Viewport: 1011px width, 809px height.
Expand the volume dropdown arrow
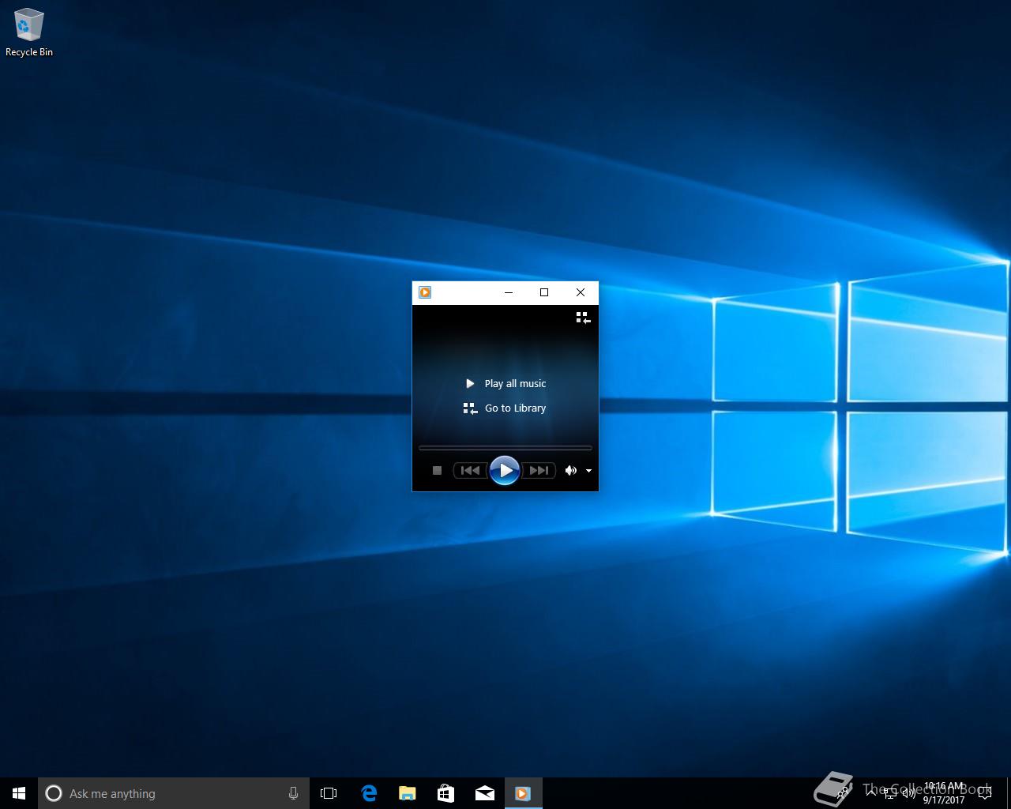pos(588,471)
